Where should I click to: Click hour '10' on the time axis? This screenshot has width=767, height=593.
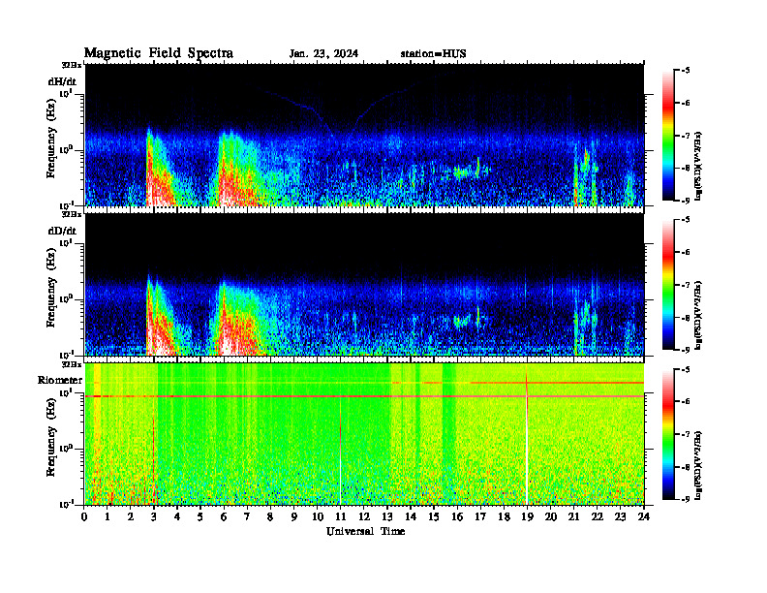(x=318, y=516)
